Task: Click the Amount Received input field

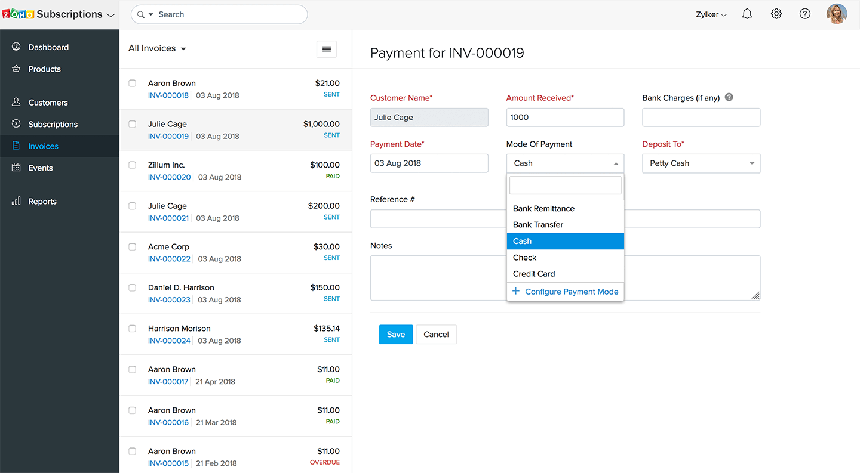Action: [x=565, y=118]
